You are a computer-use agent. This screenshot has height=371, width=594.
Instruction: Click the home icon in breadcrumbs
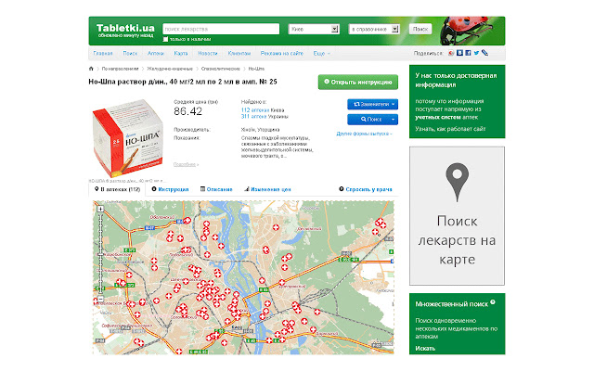click(x=91, y=69)
